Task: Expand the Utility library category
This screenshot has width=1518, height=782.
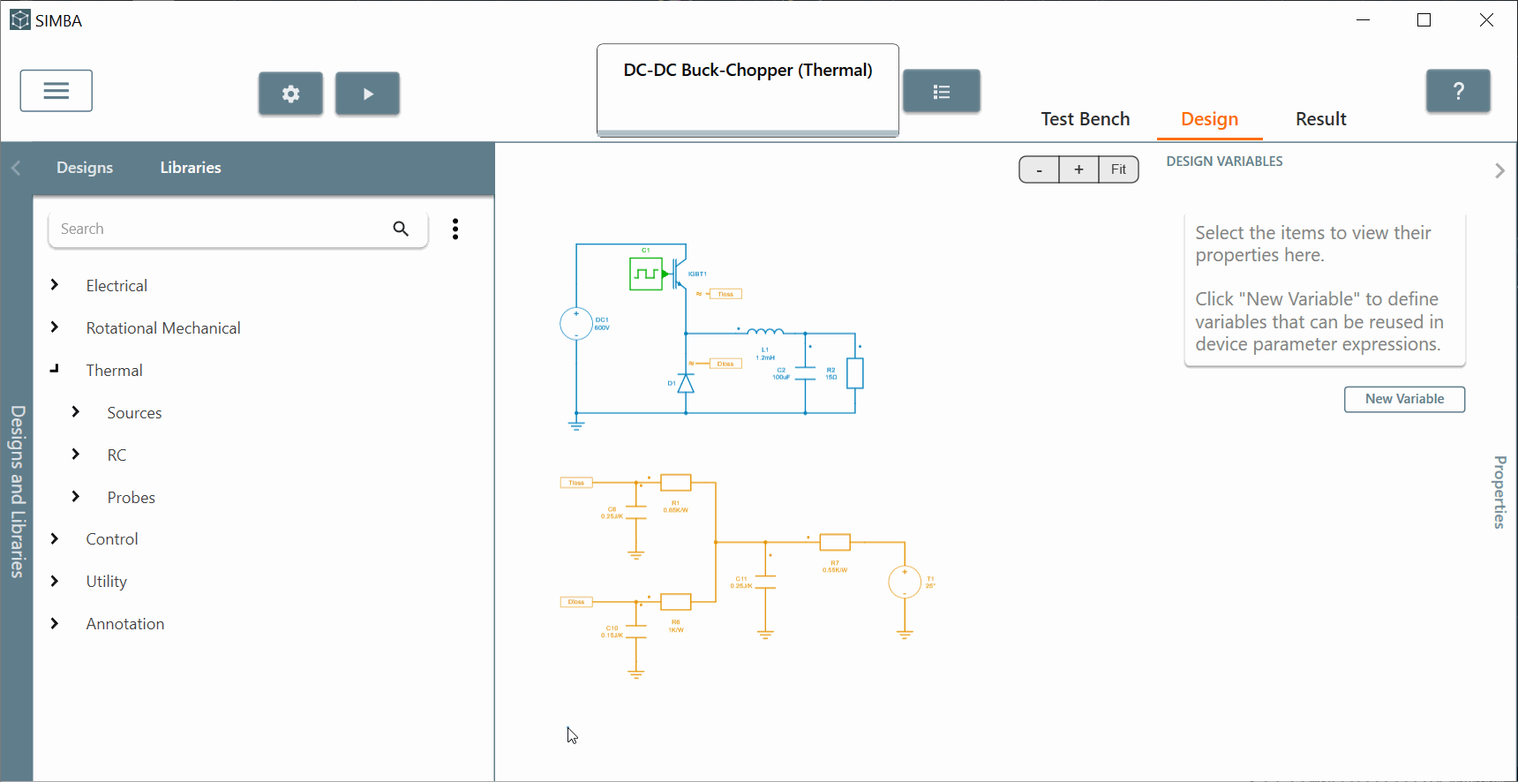Action: 55,581
